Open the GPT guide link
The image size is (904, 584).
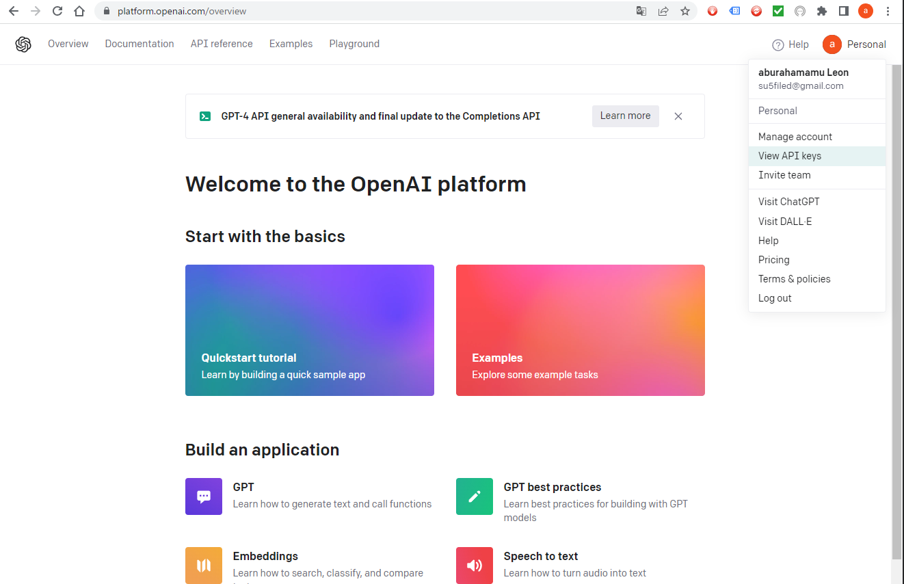coord(243,488)
